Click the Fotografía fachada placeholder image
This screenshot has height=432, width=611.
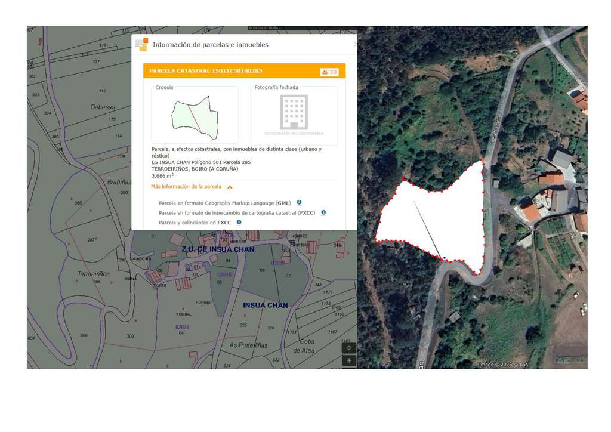coord(294,116)
